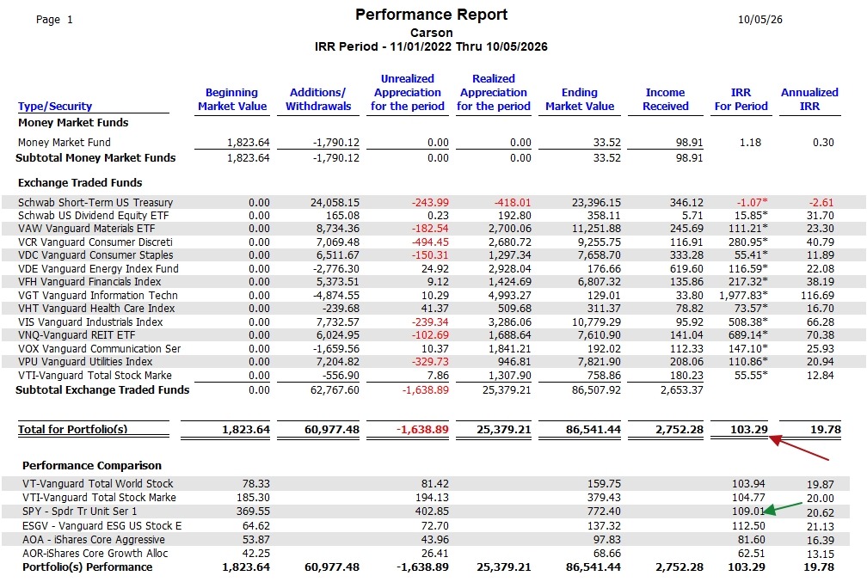Click the 116.69 annualized IRR value
Viewport: 867px width, 582px height.
[817, 295]
